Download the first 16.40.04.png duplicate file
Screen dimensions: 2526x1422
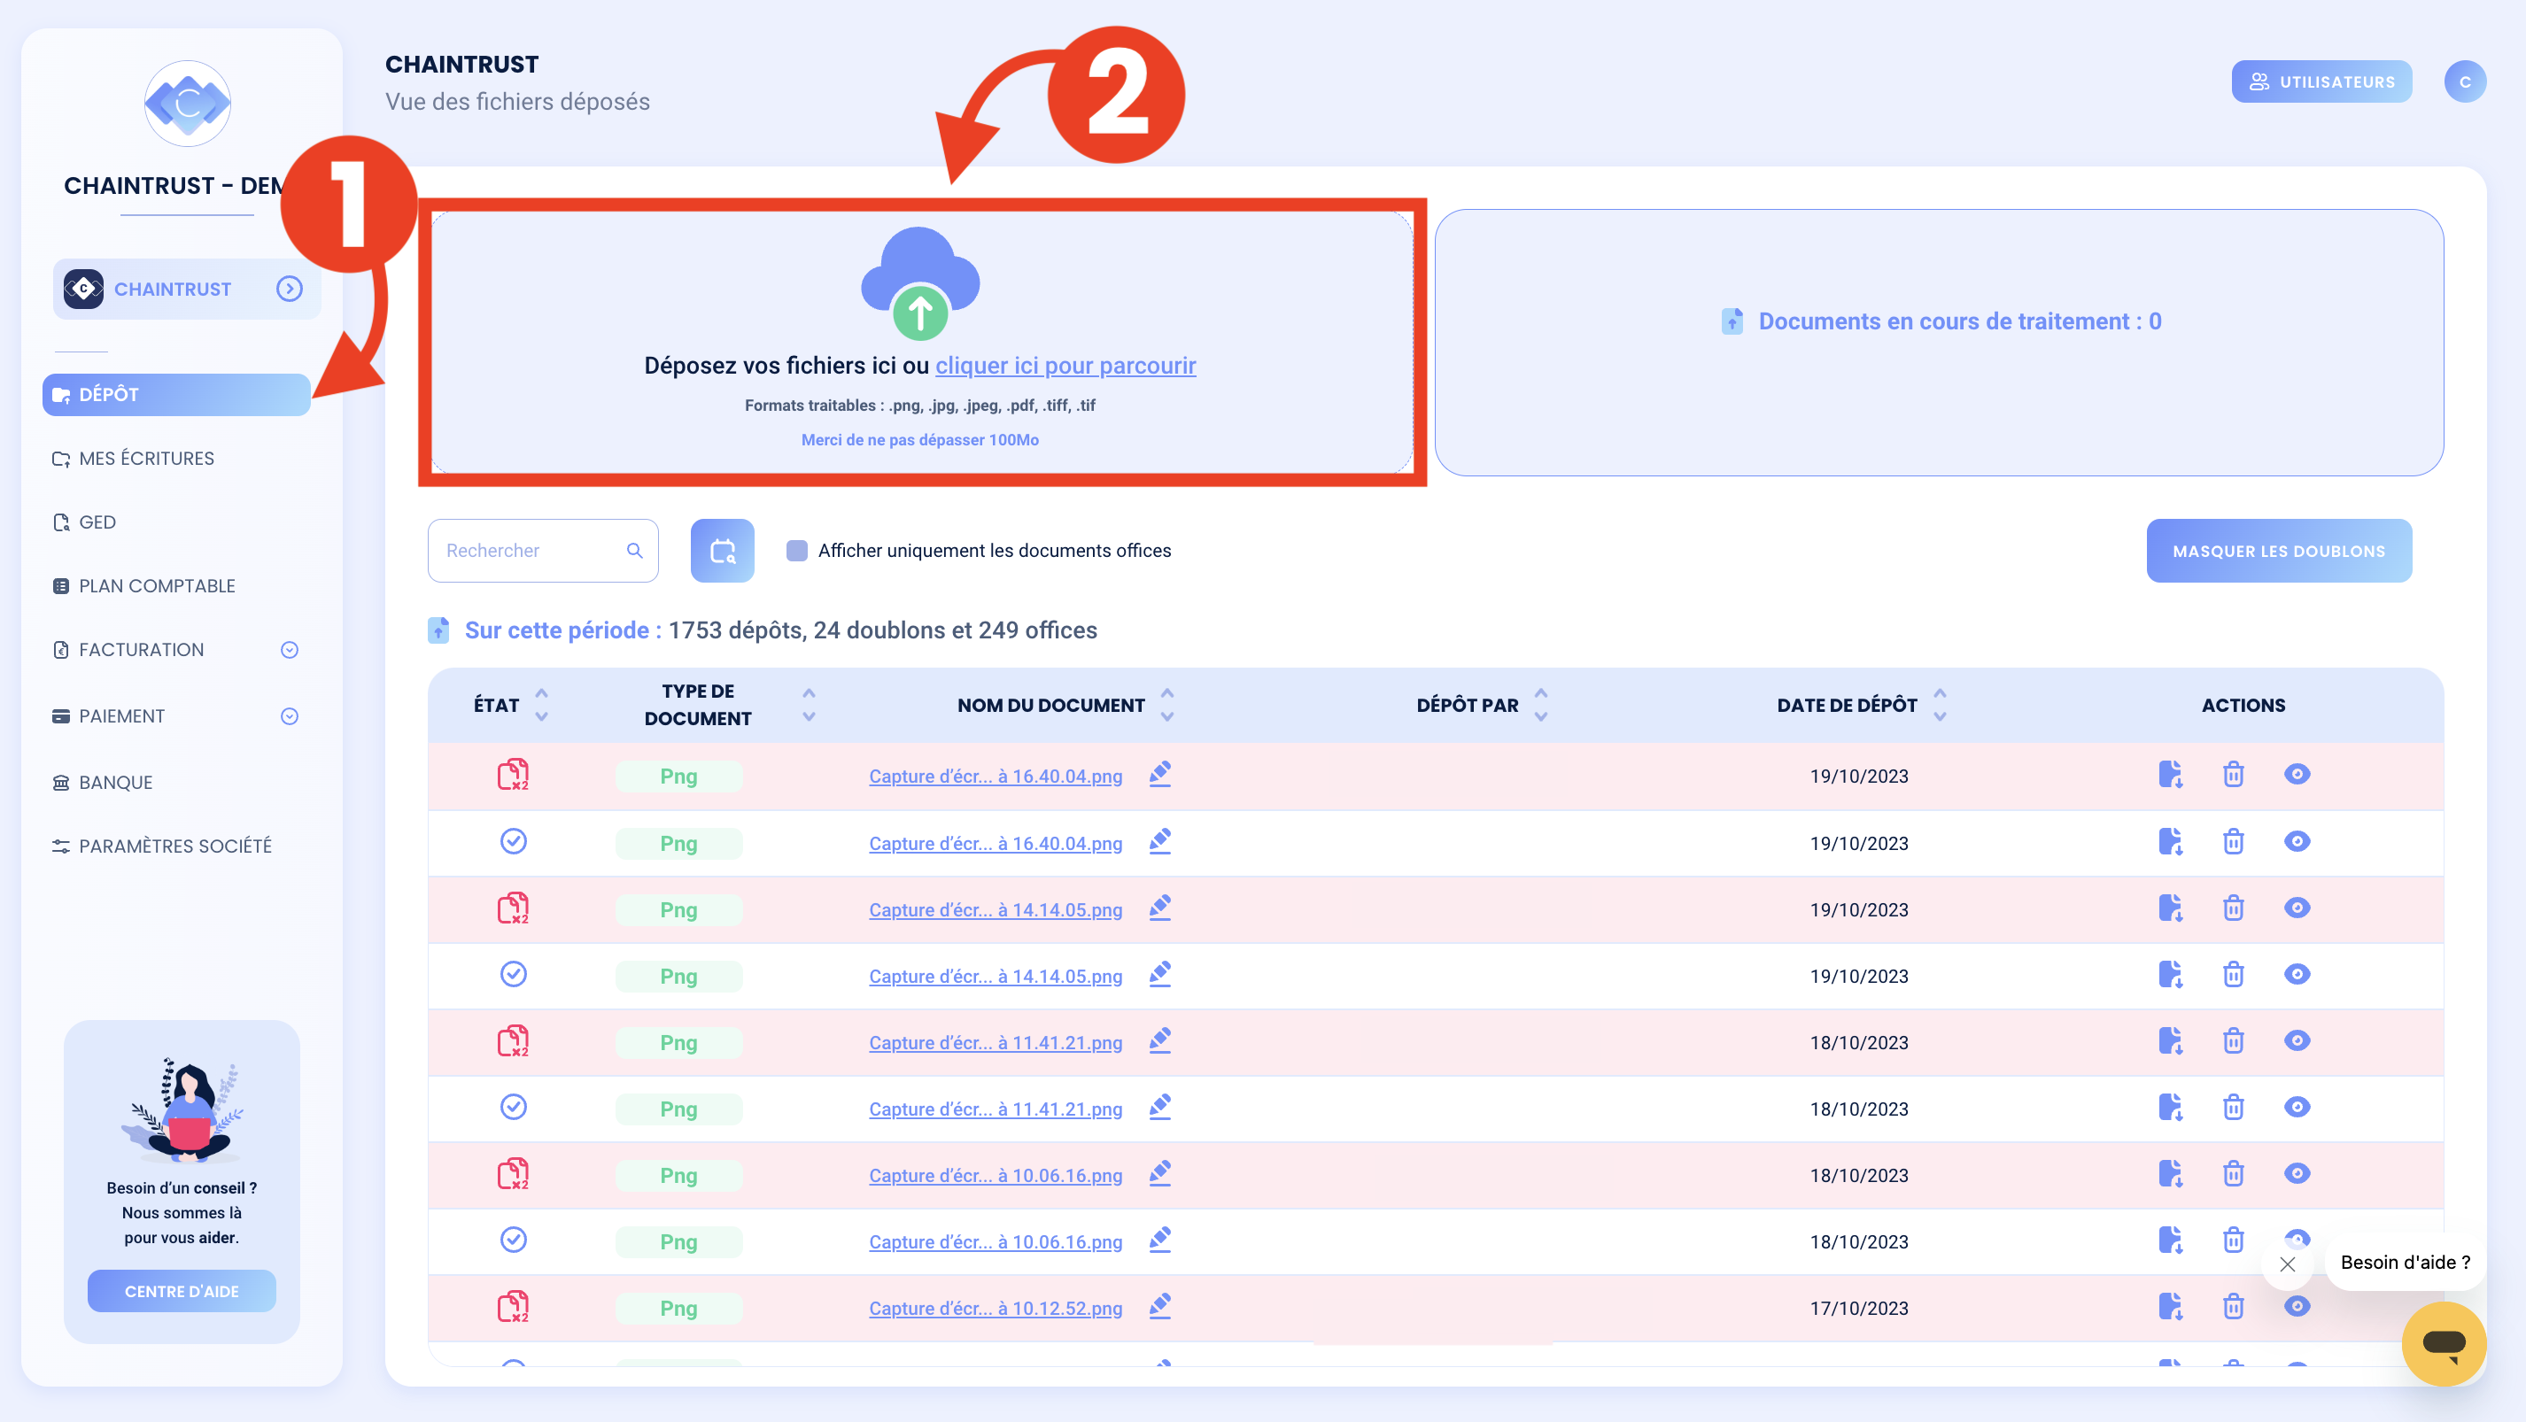coord(2170,774)
